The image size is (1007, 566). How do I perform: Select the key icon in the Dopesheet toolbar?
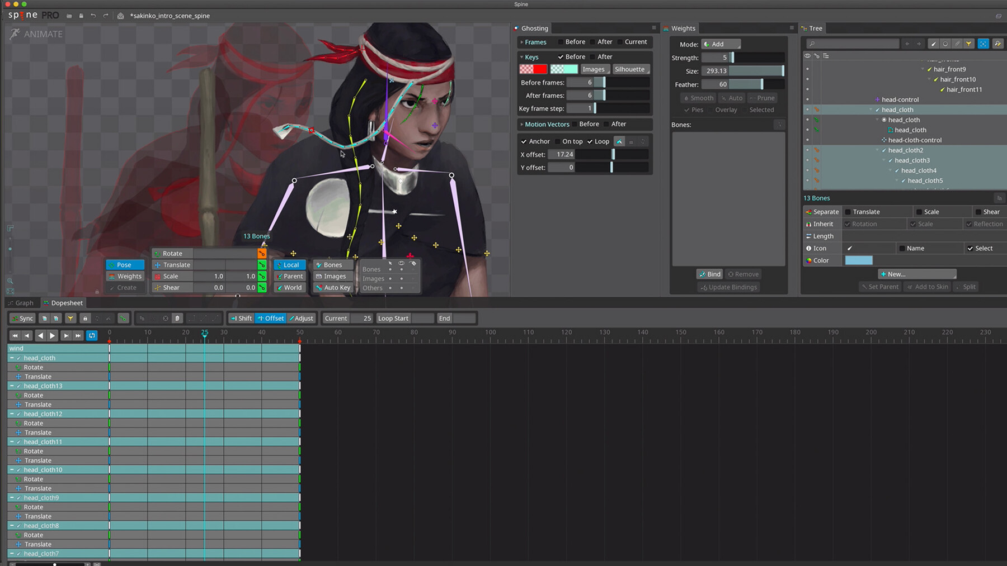pyautogui.click(x=123, y=318)
